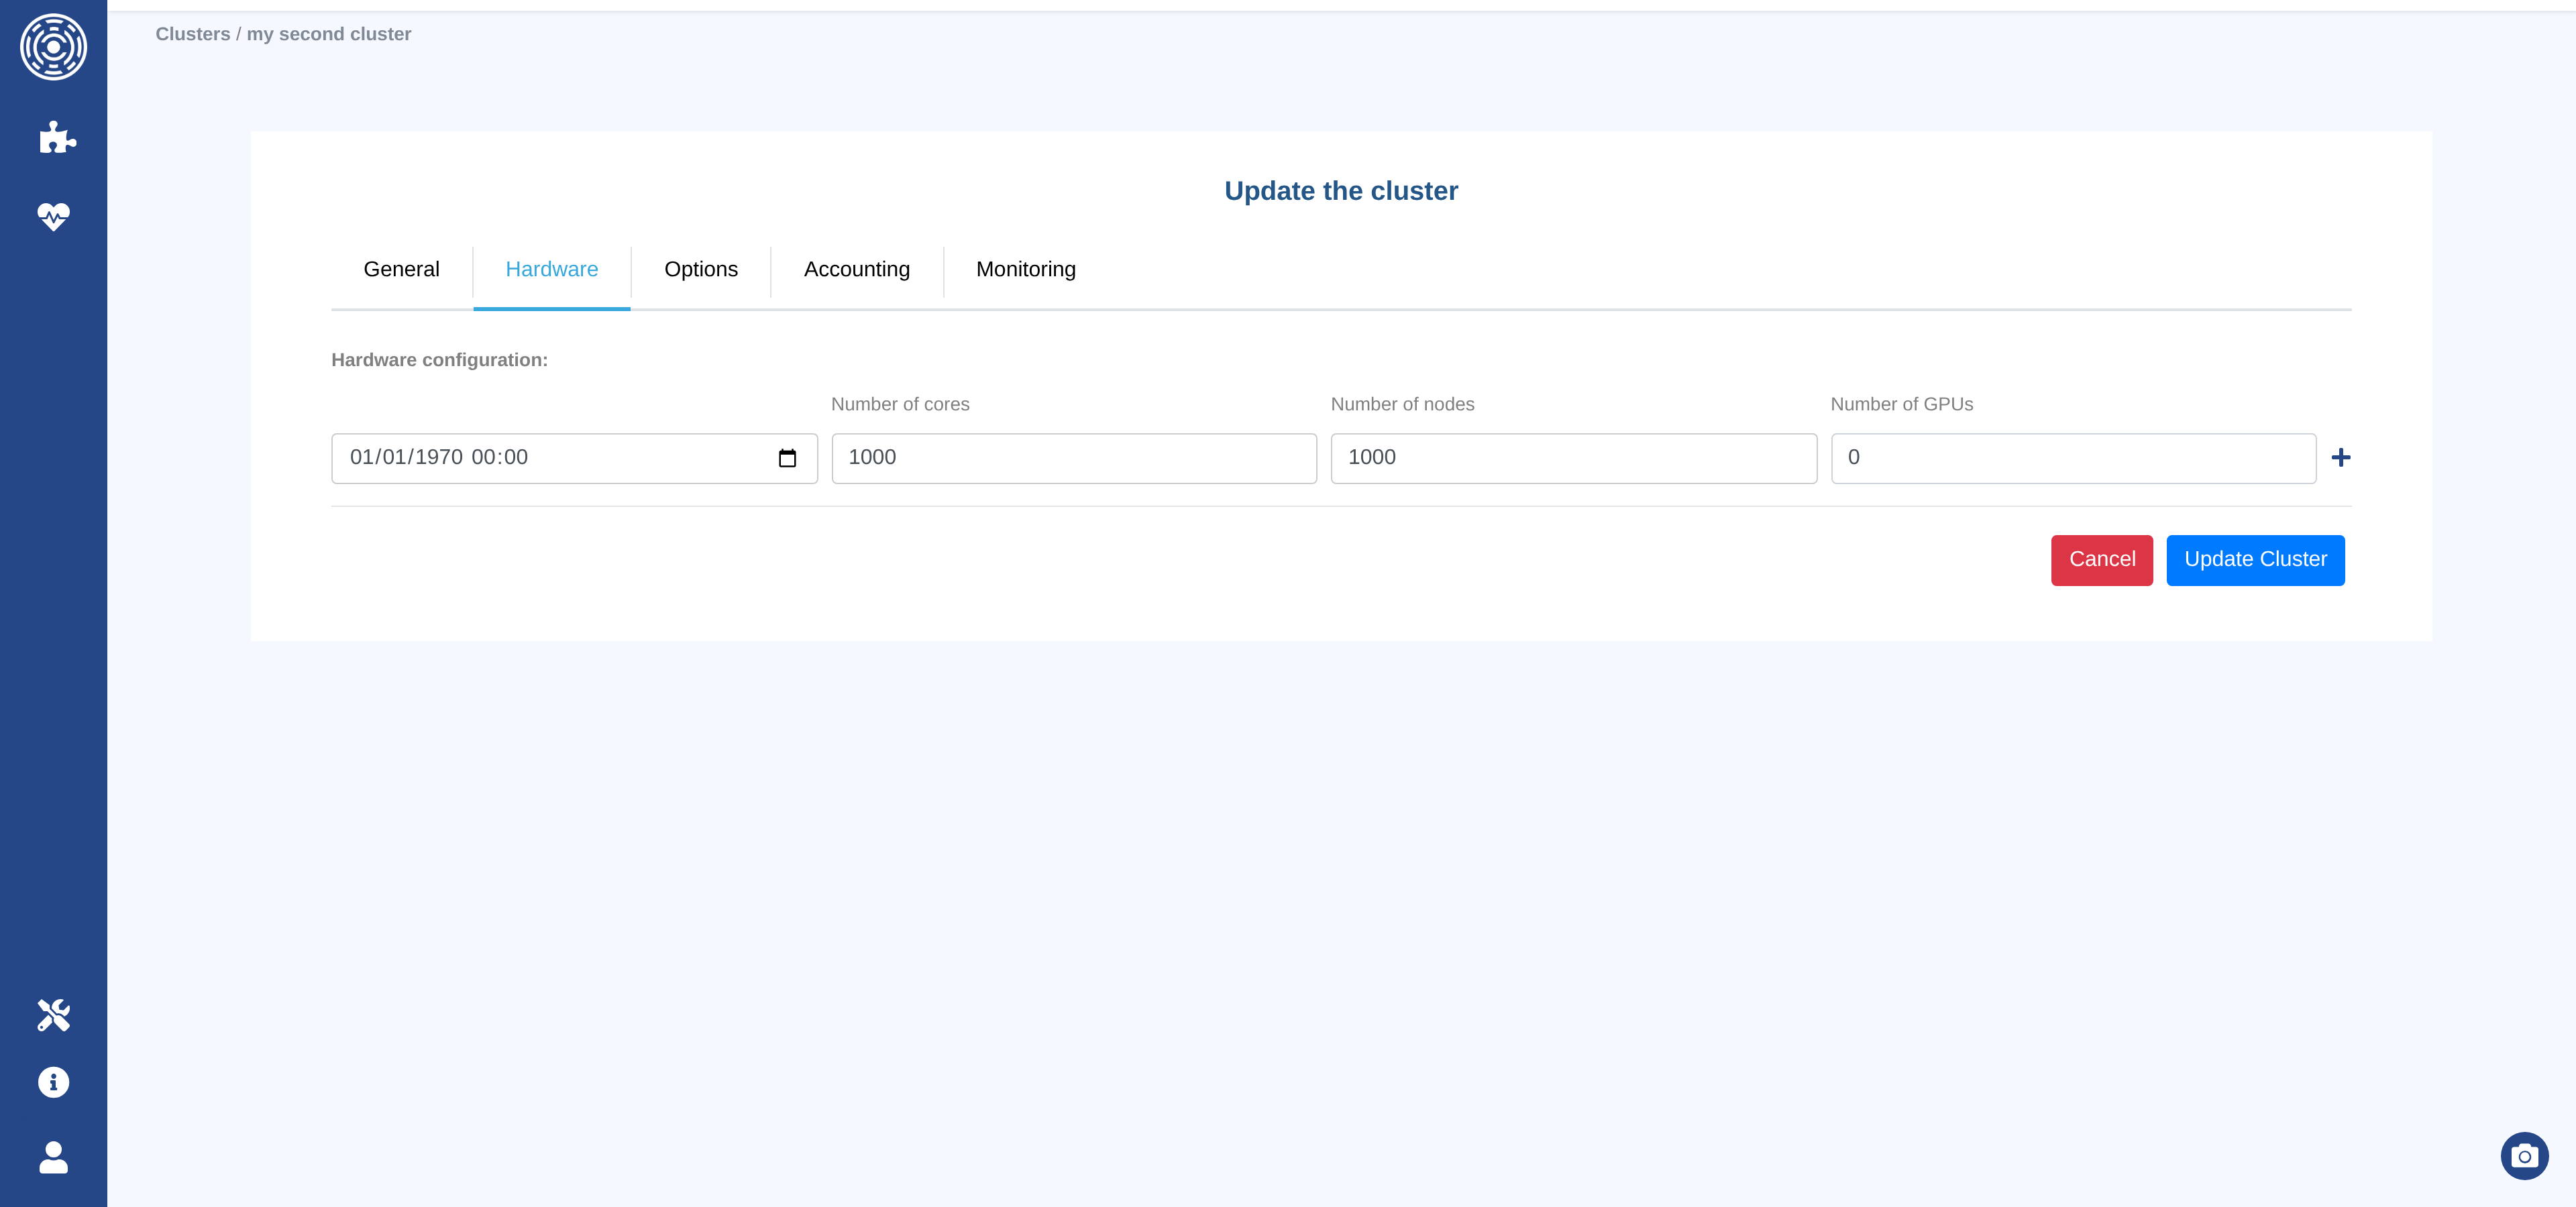Focus the Number of cores field

(1073, 457)
